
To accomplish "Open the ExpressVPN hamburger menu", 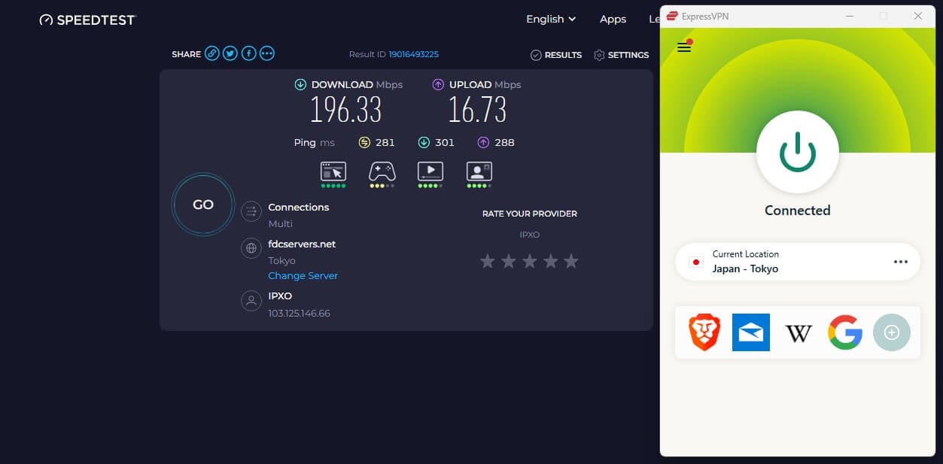I will pyautogui.click(x=683, y=47).
